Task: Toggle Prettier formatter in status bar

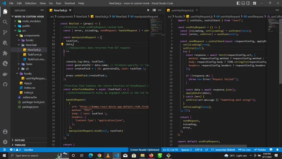Action: click(260, 149)
